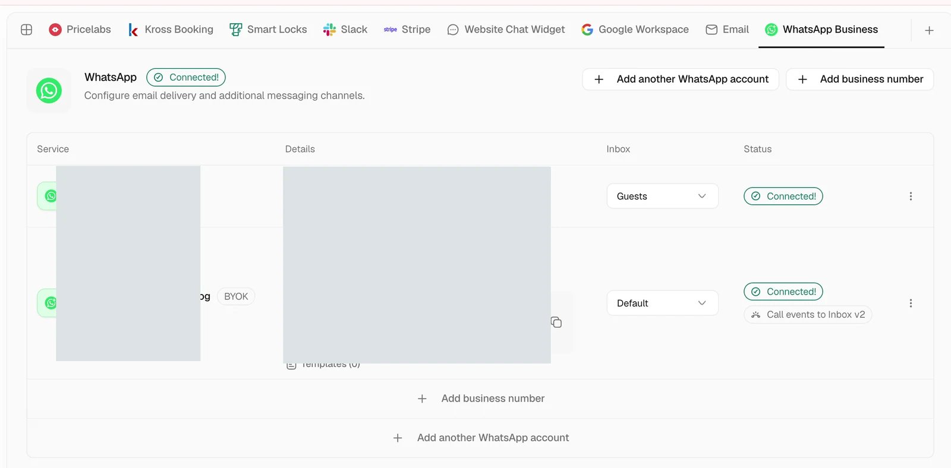
Task: Select the Stripe tab
Action: coord(407,30)
